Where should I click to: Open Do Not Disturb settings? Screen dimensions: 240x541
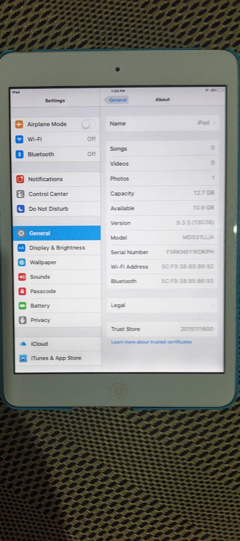coord(57,209)
